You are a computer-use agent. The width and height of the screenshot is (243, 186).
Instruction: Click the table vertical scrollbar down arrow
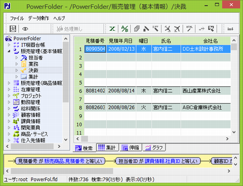(x=234, y=132)
